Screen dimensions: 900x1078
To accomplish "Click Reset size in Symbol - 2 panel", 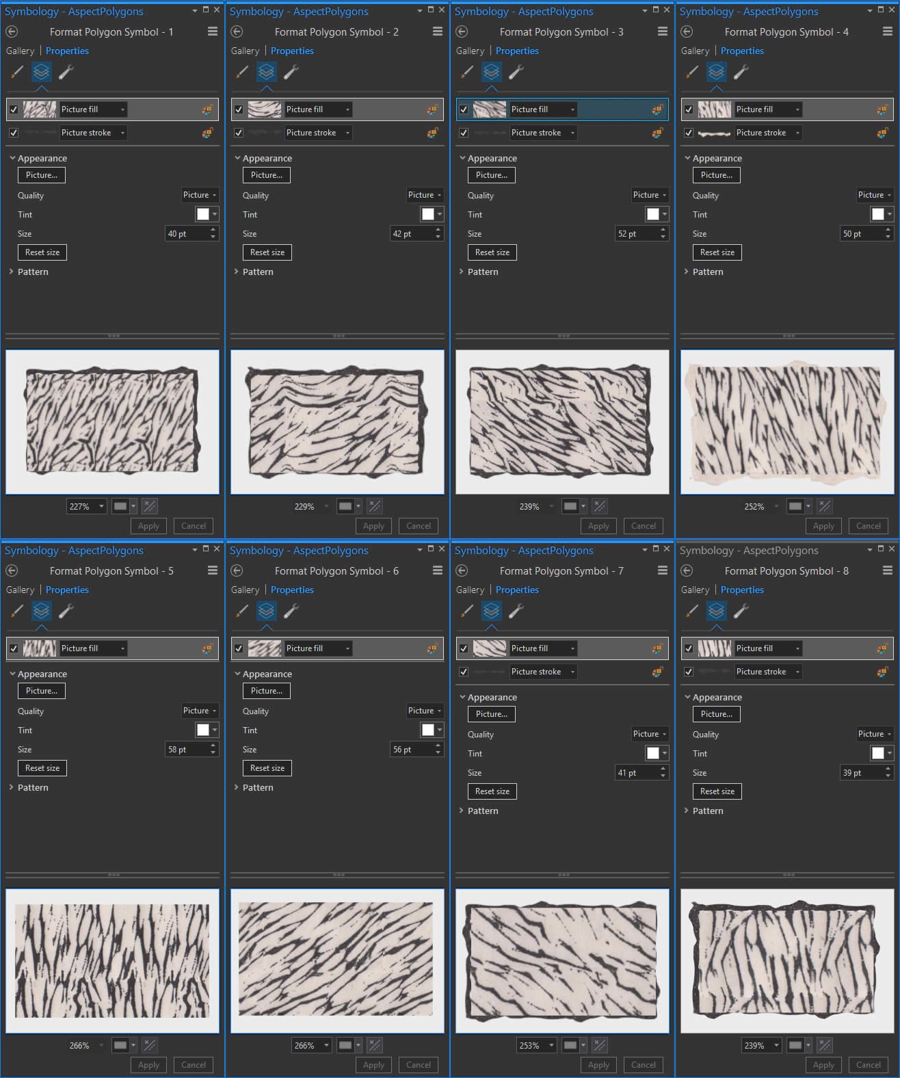I will pos(267,252).
